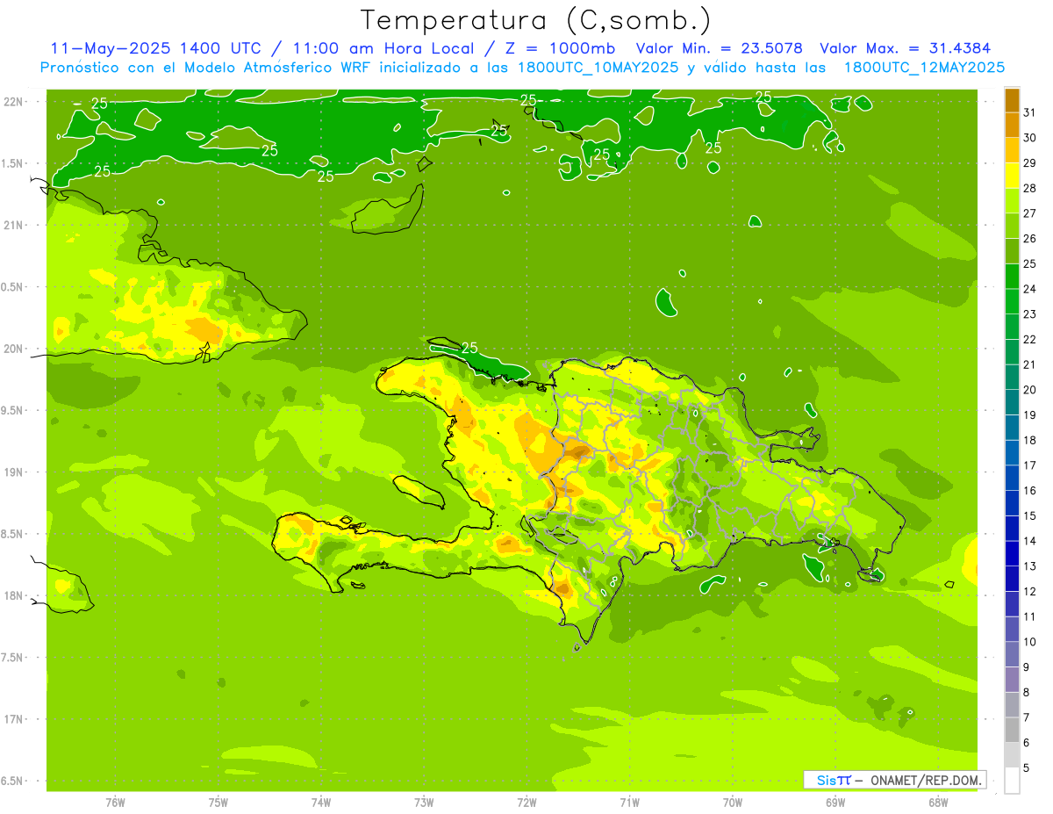
Task: Click the legend value 29
Action: click(1029, 163)
